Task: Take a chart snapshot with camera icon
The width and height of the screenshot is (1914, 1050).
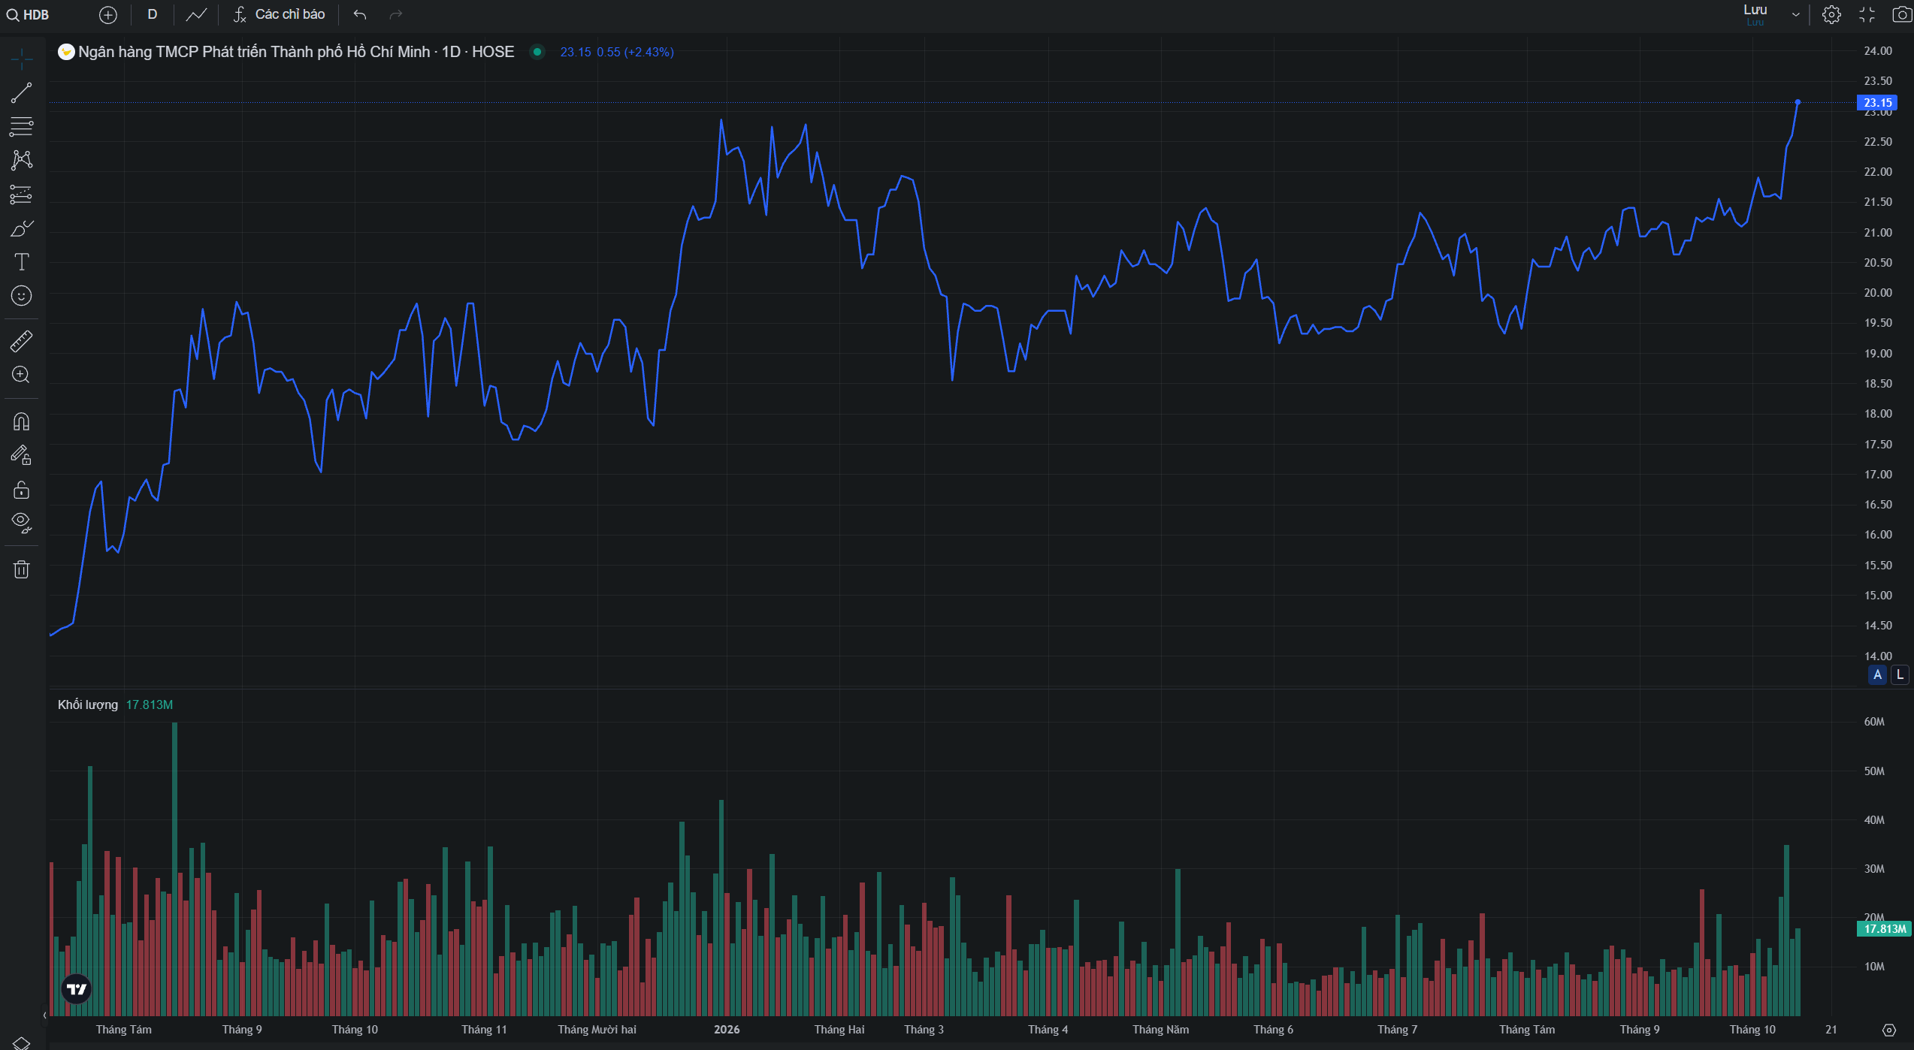Action: tap(1901, 14)
